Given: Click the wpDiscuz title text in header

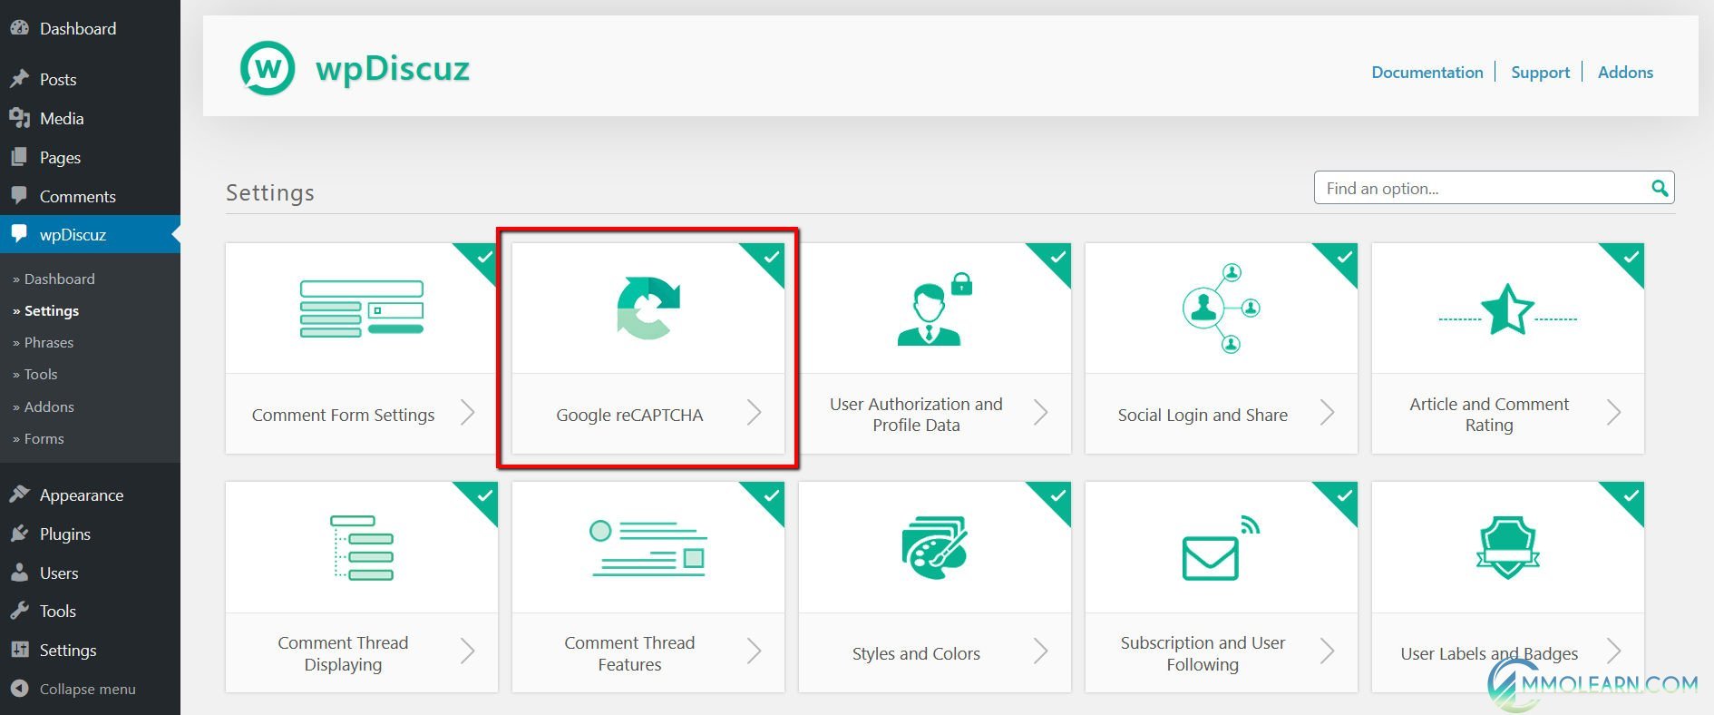Looking at the screenshot, I should point(393,68).
